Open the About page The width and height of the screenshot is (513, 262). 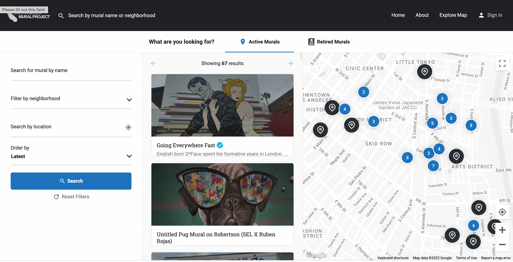[x=422, y=15]
